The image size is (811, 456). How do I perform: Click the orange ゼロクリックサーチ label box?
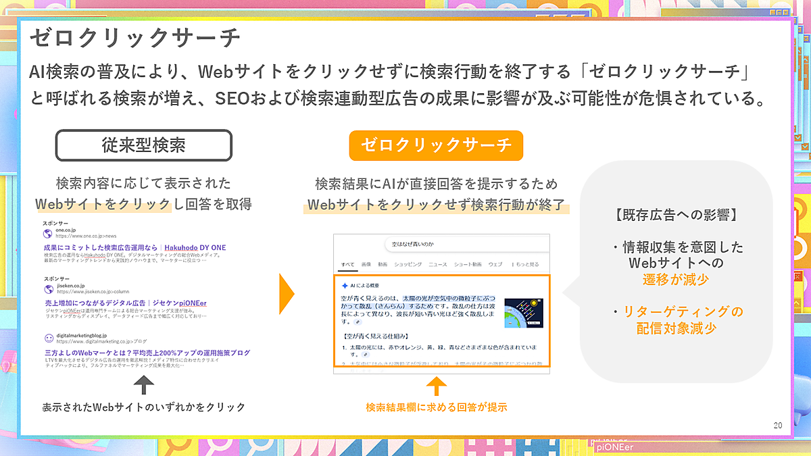pos(436,145)
